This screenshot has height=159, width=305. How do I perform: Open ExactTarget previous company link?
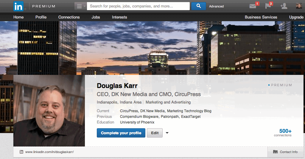(191, 117)
